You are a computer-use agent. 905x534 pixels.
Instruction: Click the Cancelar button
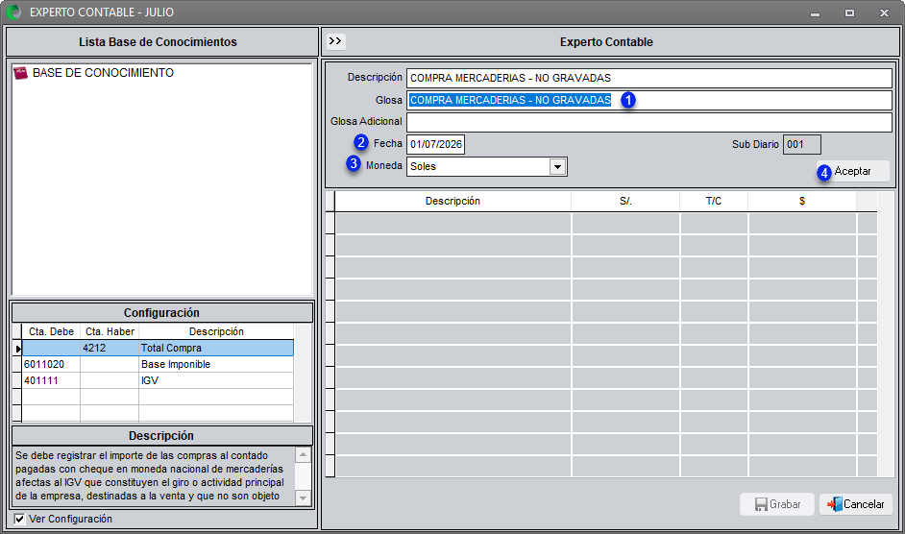[x=856, y=504]
